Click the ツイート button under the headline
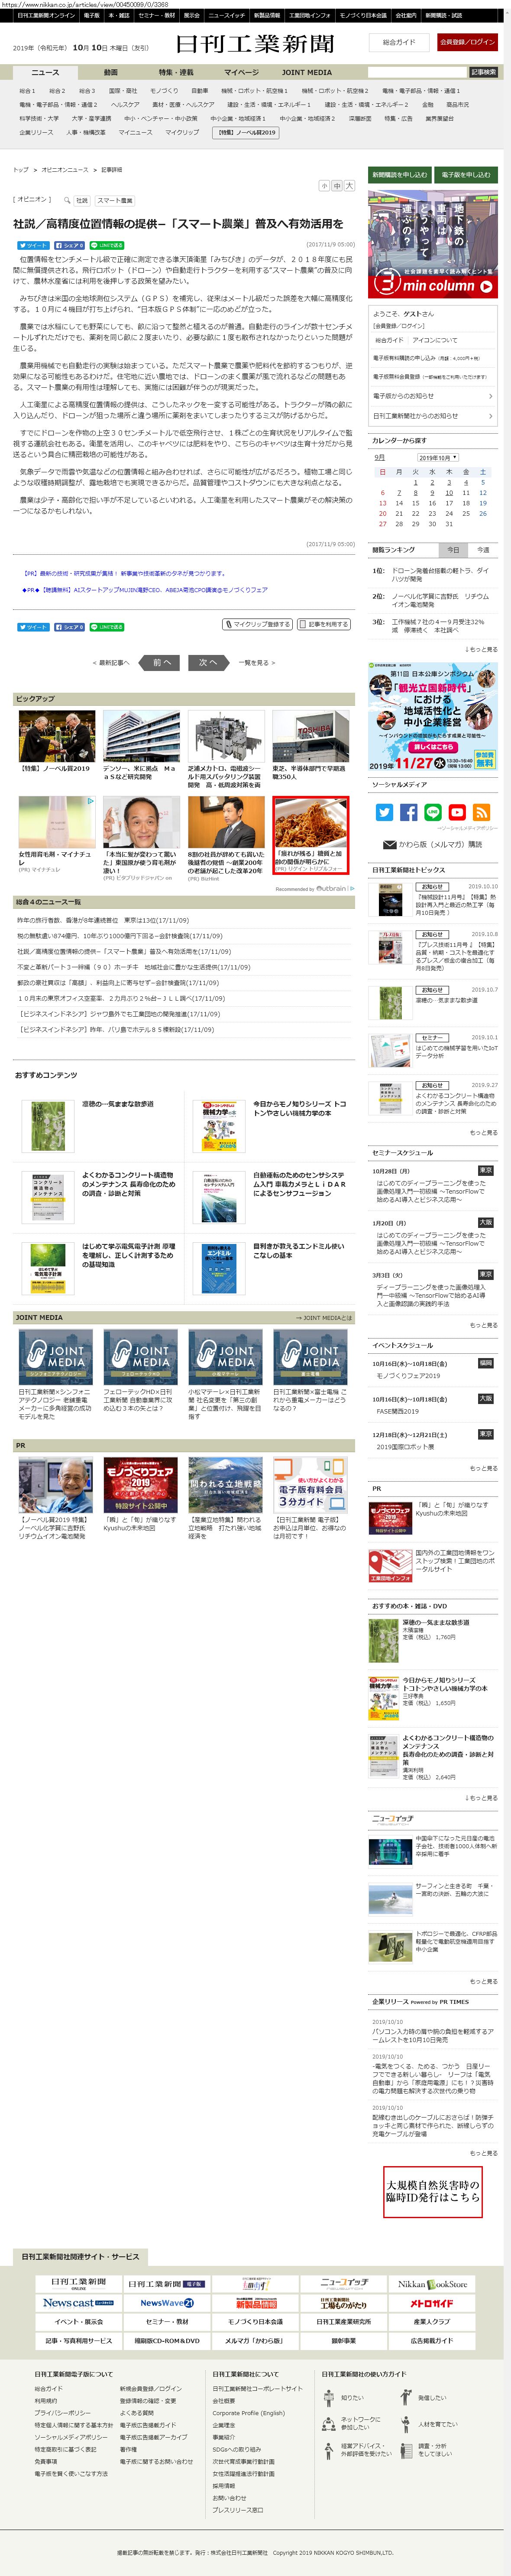The image size is (511, 2576). [33, 245]
